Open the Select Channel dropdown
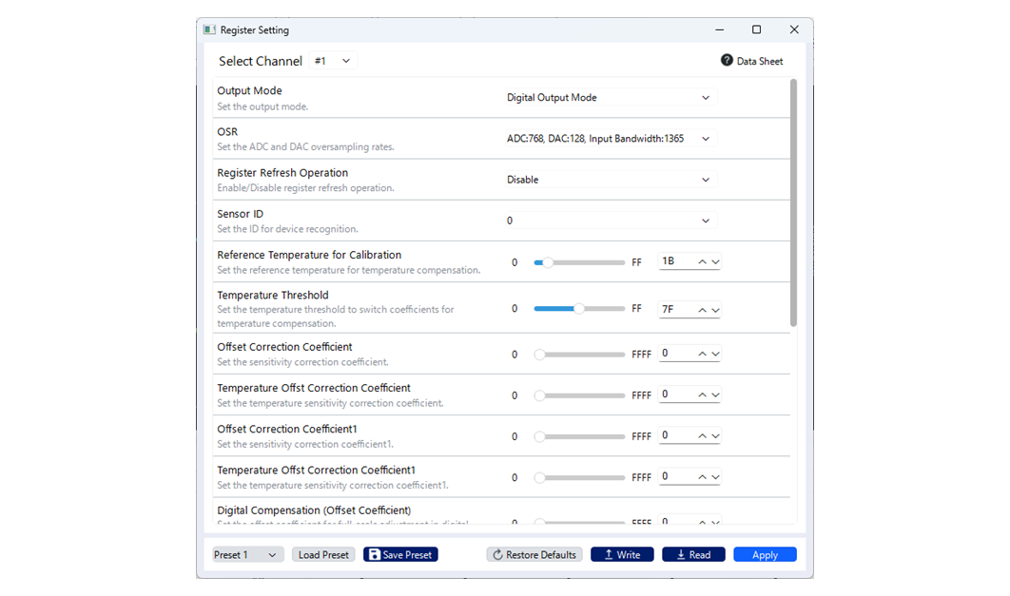Image resolution: width=1010 pixels, height=596 pixels. pyautogui.click(x=333, y=61)
